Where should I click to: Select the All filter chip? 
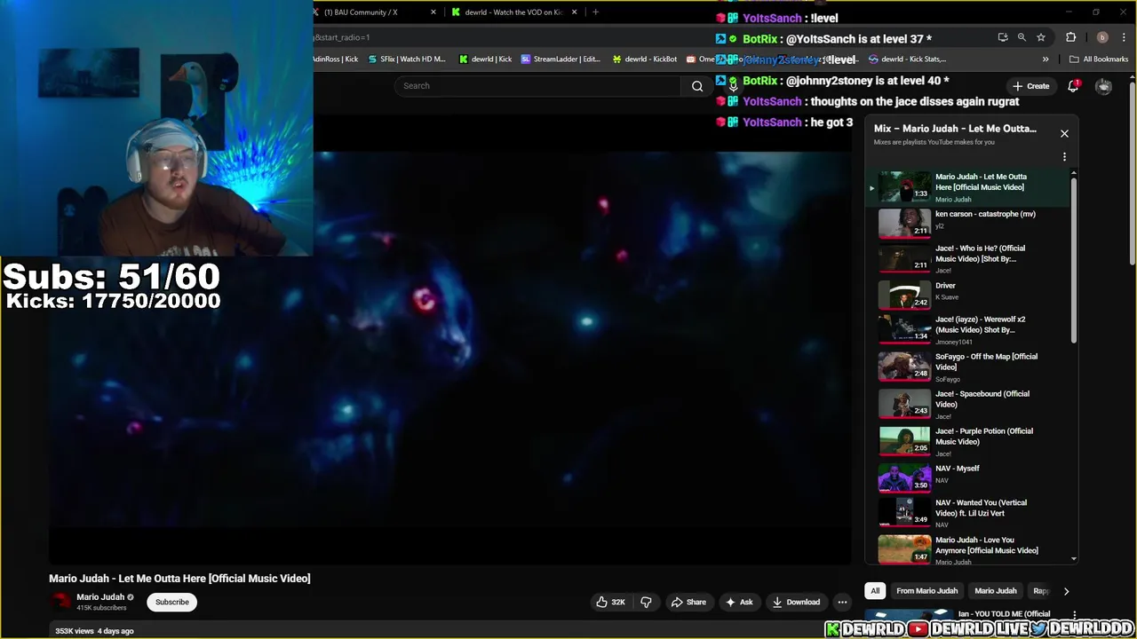(x=875, y=591)
